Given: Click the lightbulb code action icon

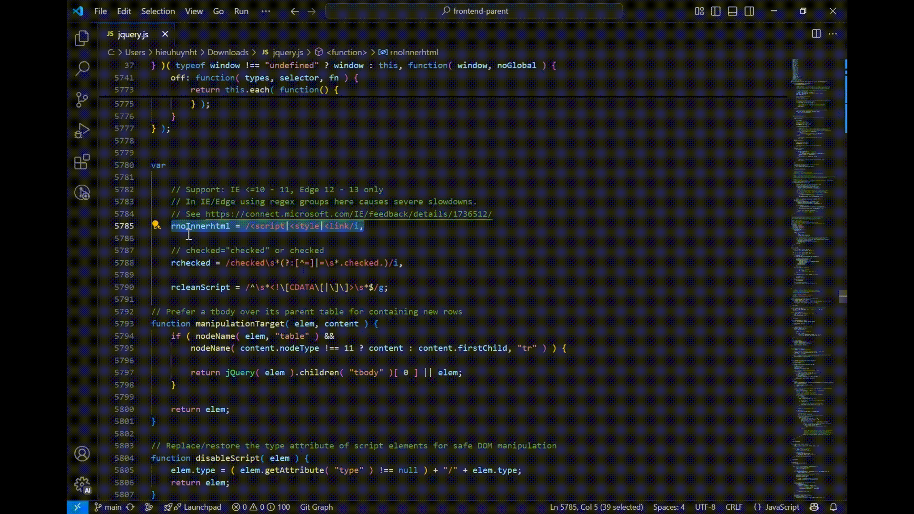Looking at the screenshot, I should coord(156,225).
